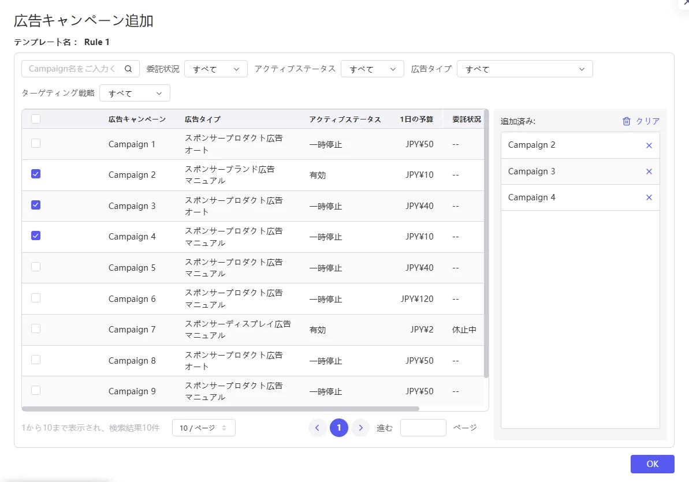Click JPY¥120 budget of Campaign 6
Screen dimensions: 689x482
point(417,299)
